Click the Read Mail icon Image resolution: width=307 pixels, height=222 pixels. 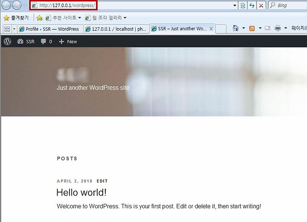click(x=267, y=28)
